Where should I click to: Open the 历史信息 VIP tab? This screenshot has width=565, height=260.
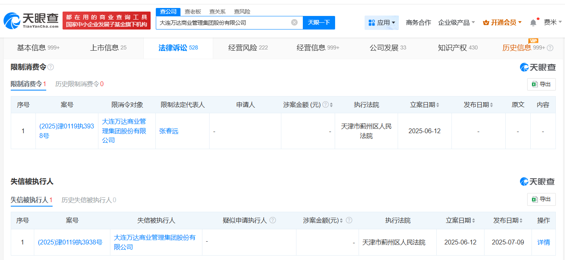click(524, 48)
